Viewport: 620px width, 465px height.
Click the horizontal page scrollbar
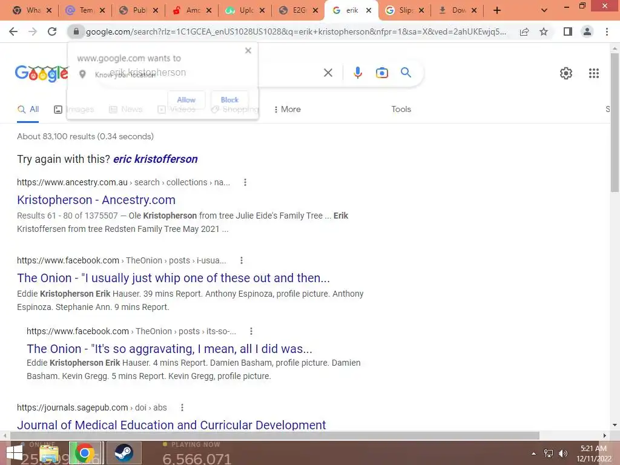coord(275,435)
